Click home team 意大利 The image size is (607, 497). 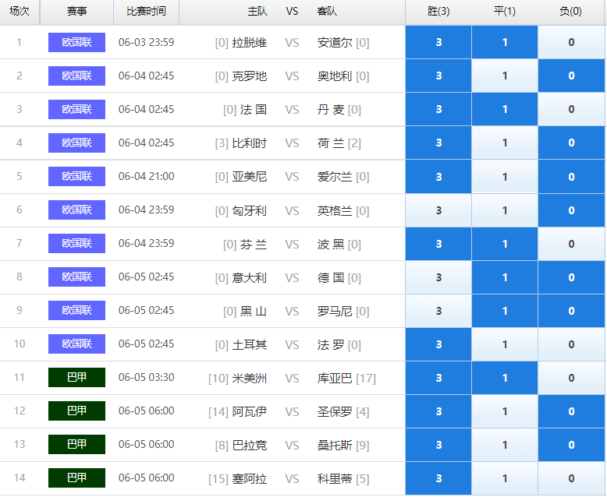250,277
